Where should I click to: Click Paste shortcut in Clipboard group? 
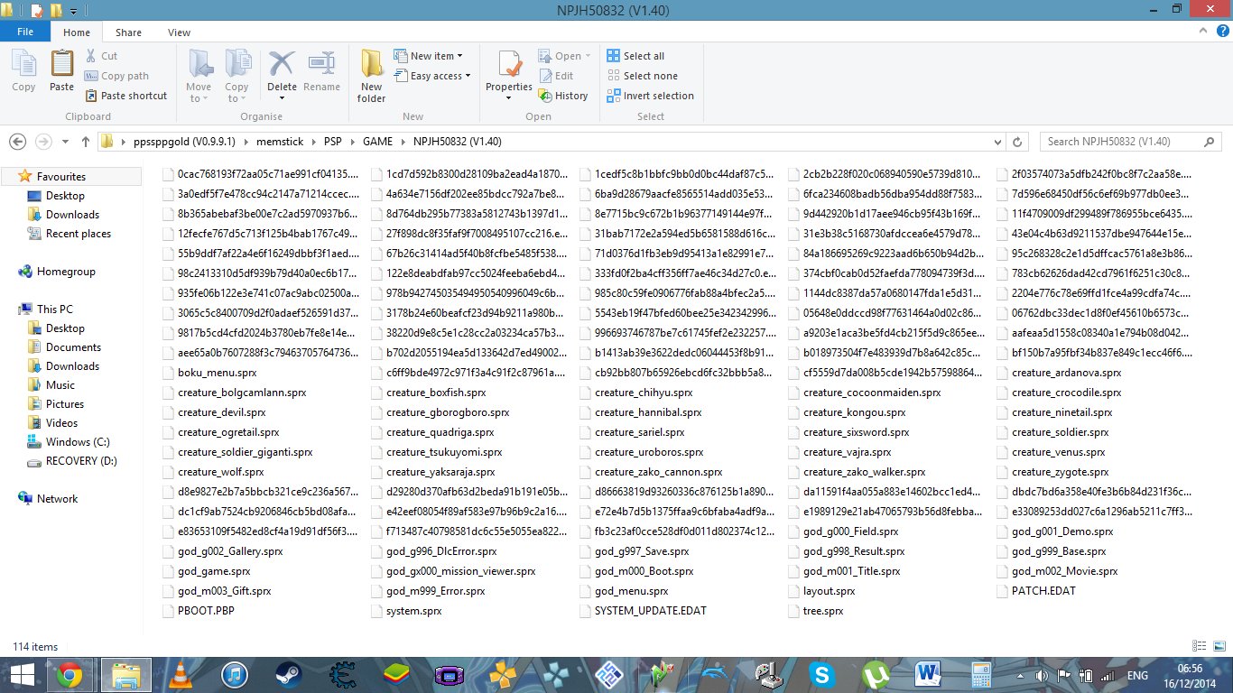pos(126,96)
